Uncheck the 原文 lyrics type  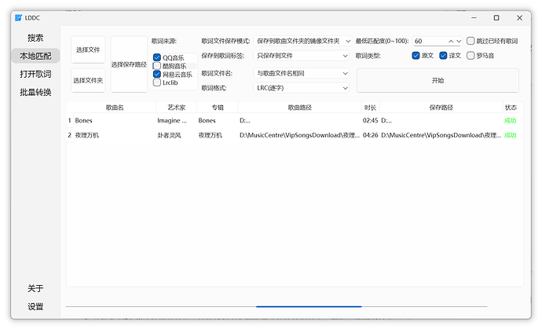[416, 56]
